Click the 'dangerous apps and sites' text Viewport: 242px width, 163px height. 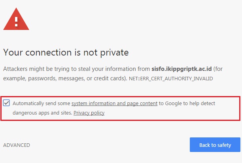point(42,113)
